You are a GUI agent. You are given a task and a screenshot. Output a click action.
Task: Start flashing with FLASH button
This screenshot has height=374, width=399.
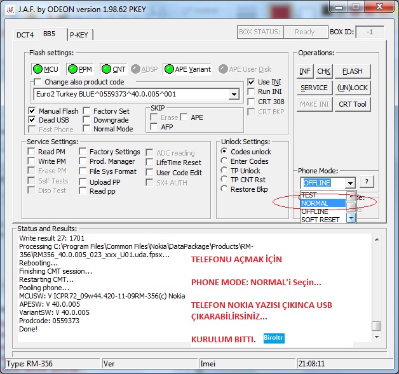tap(353, 71)
